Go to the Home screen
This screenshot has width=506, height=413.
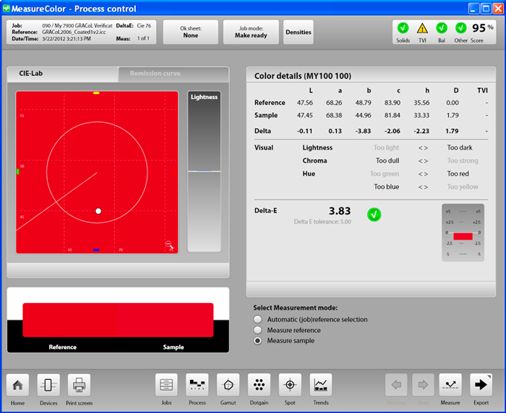pyautogui.click(x=17, y=385)
